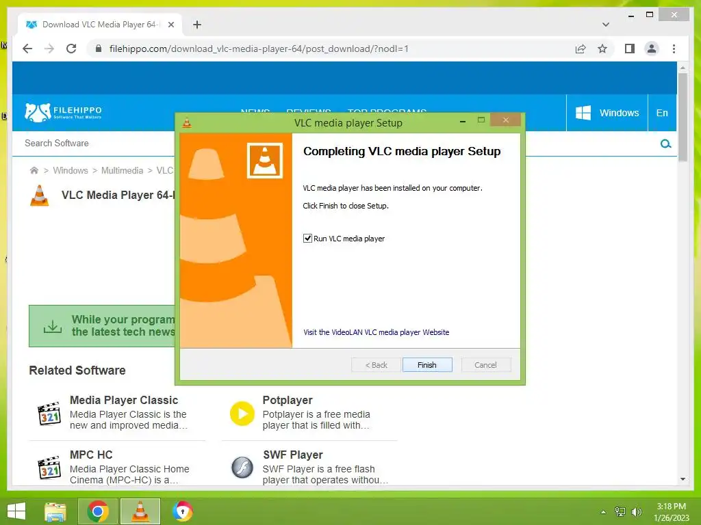Expand the Chrome tab search chevron
701x525 pixels.
pyautogui.click(x=606, y=25)
